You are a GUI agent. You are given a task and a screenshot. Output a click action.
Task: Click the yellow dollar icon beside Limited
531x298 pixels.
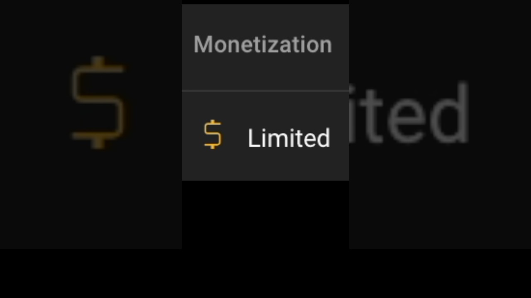[213, 135]
